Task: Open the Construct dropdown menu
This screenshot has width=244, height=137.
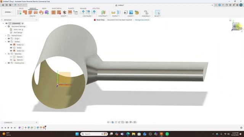Action: [103, 16]
